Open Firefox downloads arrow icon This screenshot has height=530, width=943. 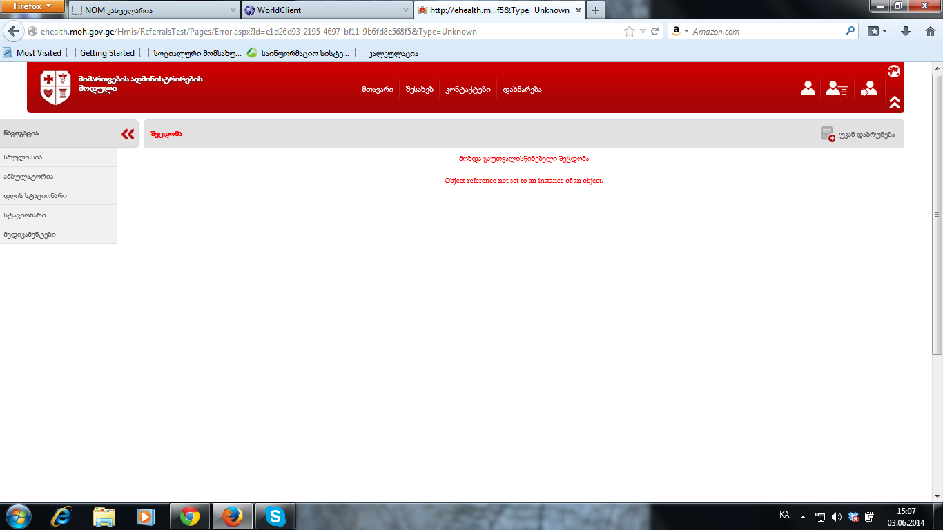906,31
